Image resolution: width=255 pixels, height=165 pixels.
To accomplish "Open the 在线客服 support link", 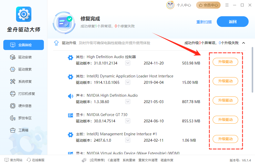I will click(x=36, y=160).
